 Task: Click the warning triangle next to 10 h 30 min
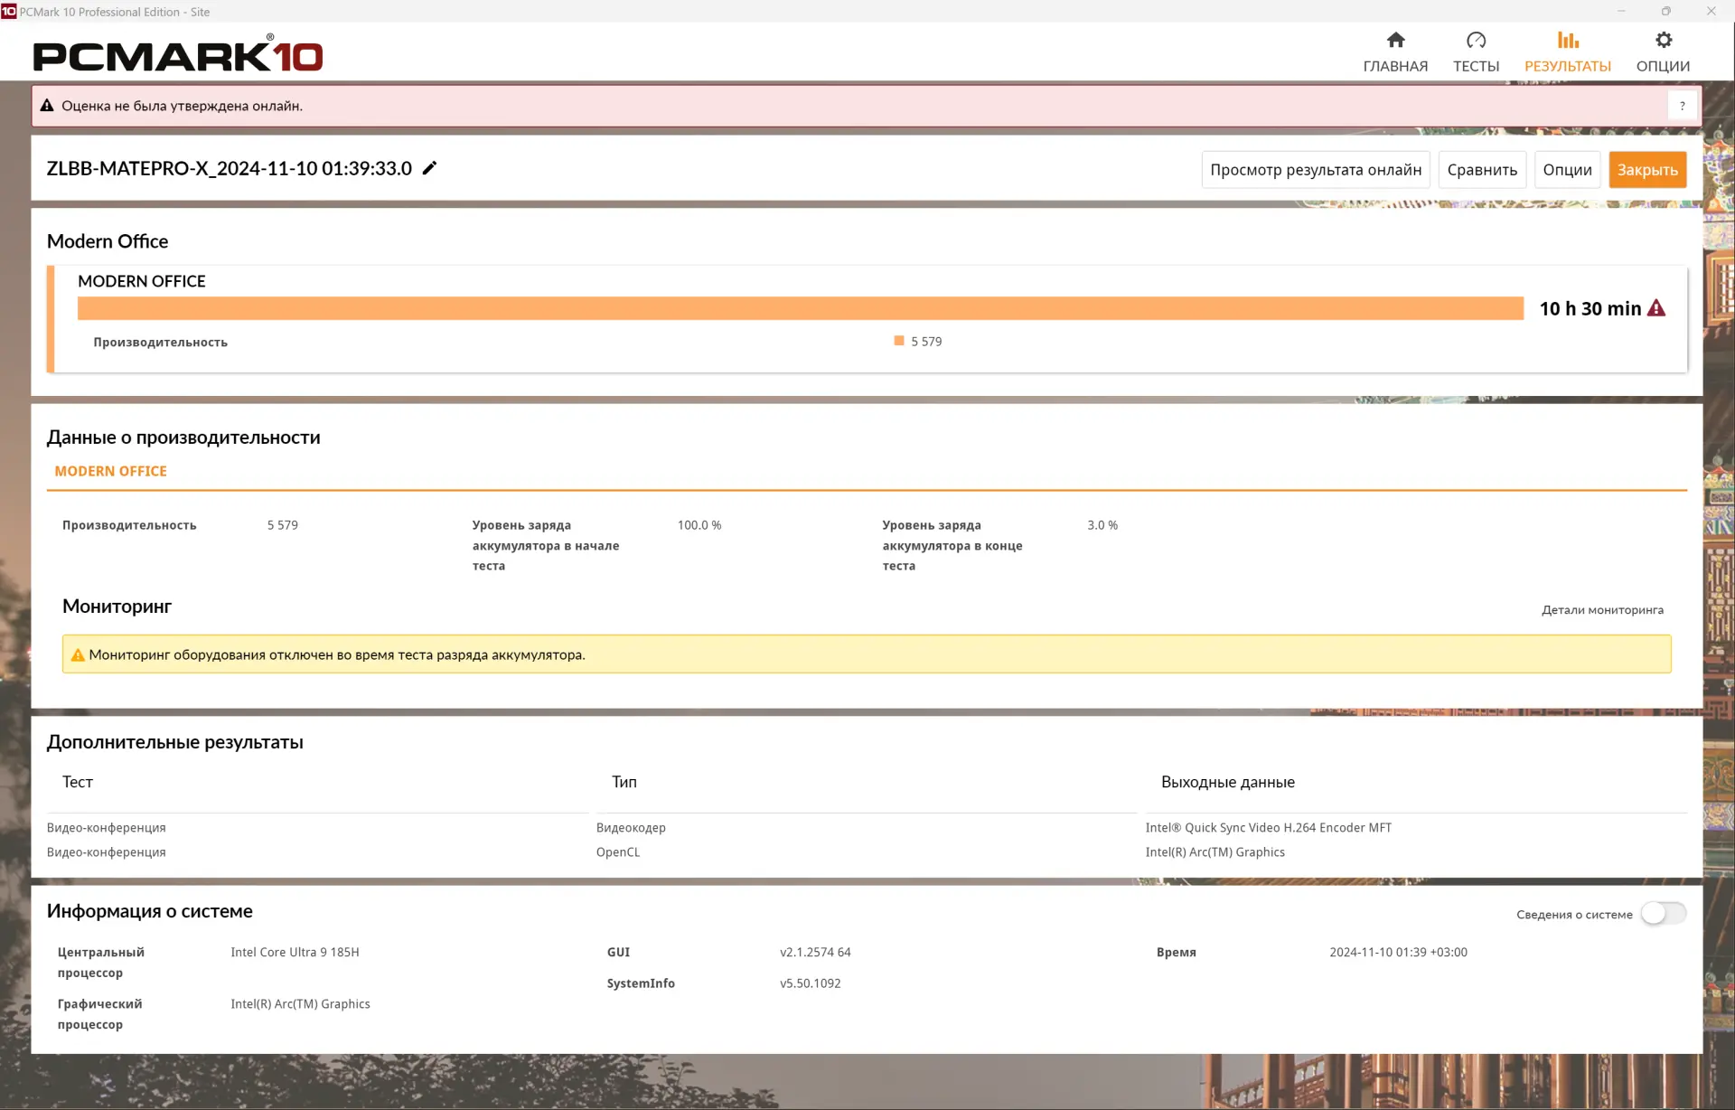click(1656, 308)
